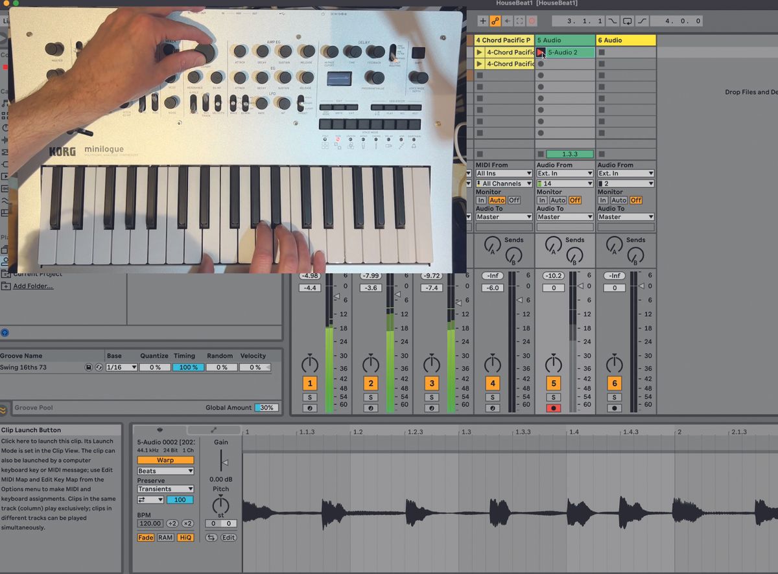Click the capture dashed-square icon
Screen dimensions: 778x574
[519, 21]
